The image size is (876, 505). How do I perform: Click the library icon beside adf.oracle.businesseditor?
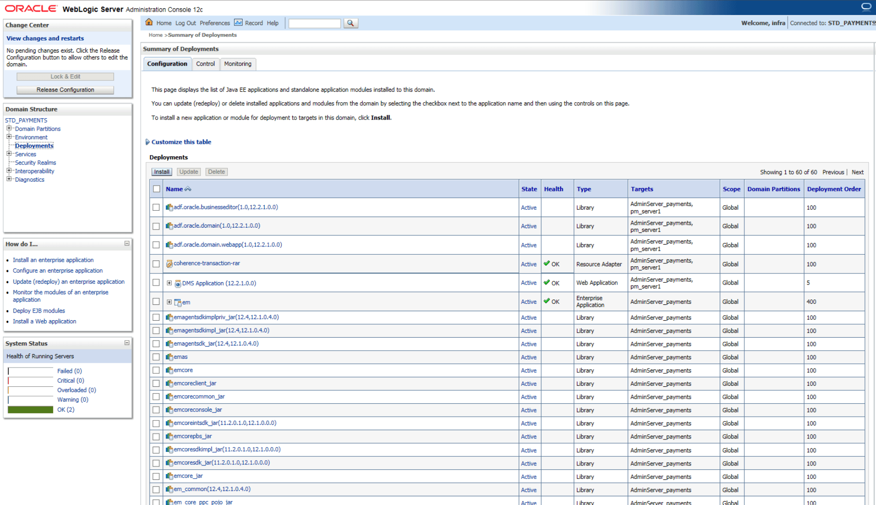(169, 207)
